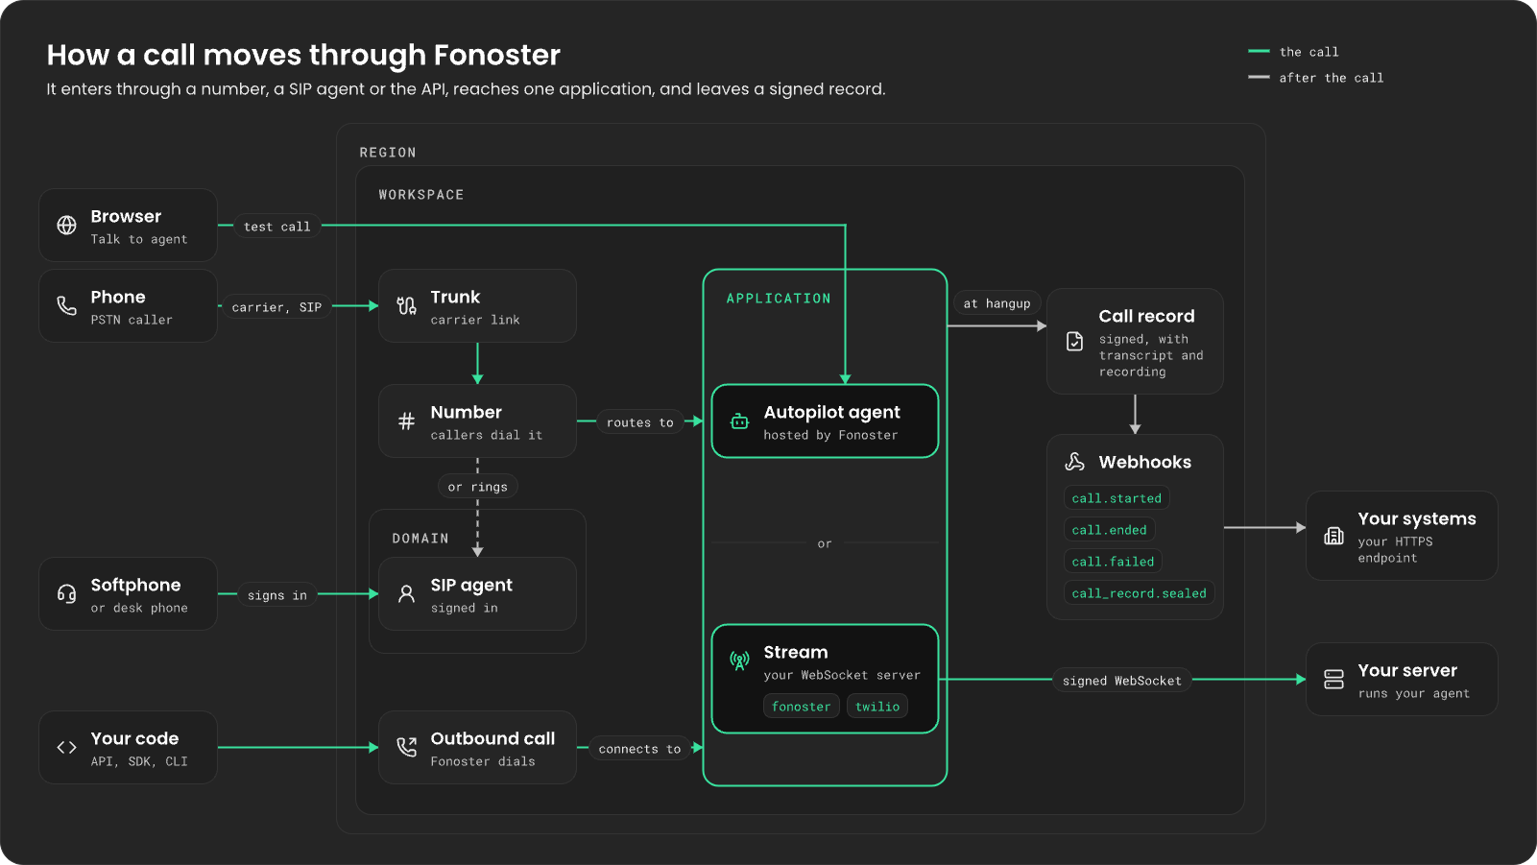Click the call_record.sealed webhook tag
This screenshot has width=1537, height=865.
point(1139,593)
